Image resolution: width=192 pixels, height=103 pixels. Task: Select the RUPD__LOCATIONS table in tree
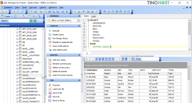tap(31, 55)
